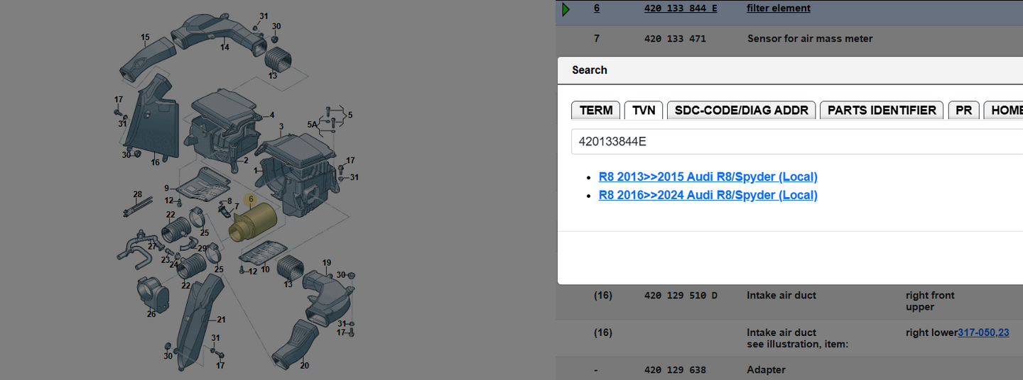Click callout number 3 in the diagram
1023x380 pixels.
281,126
